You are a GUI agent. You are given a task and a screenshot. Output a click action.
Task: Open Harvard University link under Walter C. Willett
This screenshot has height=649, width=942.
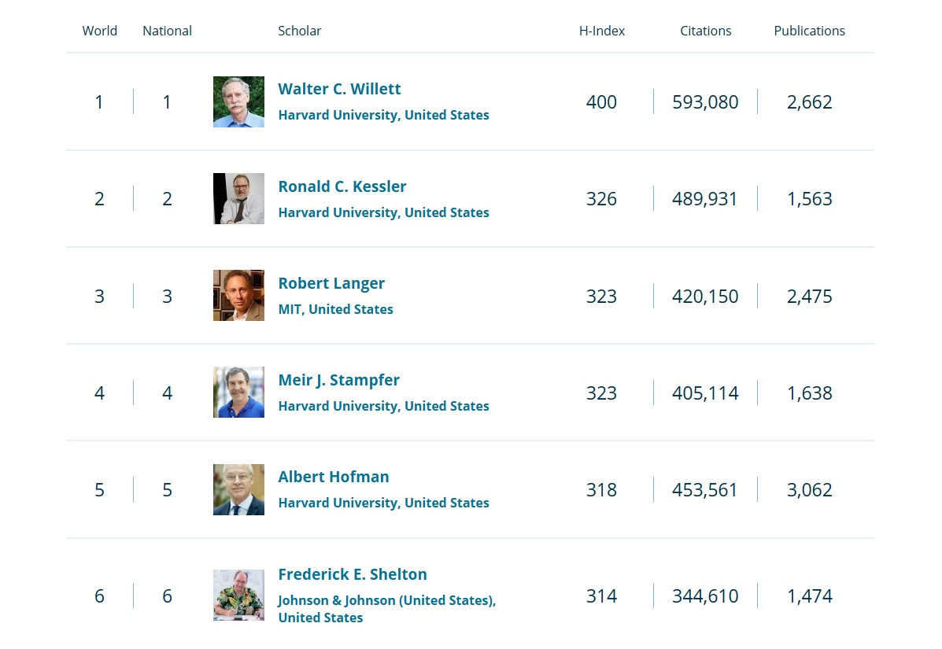click(383, 115)
